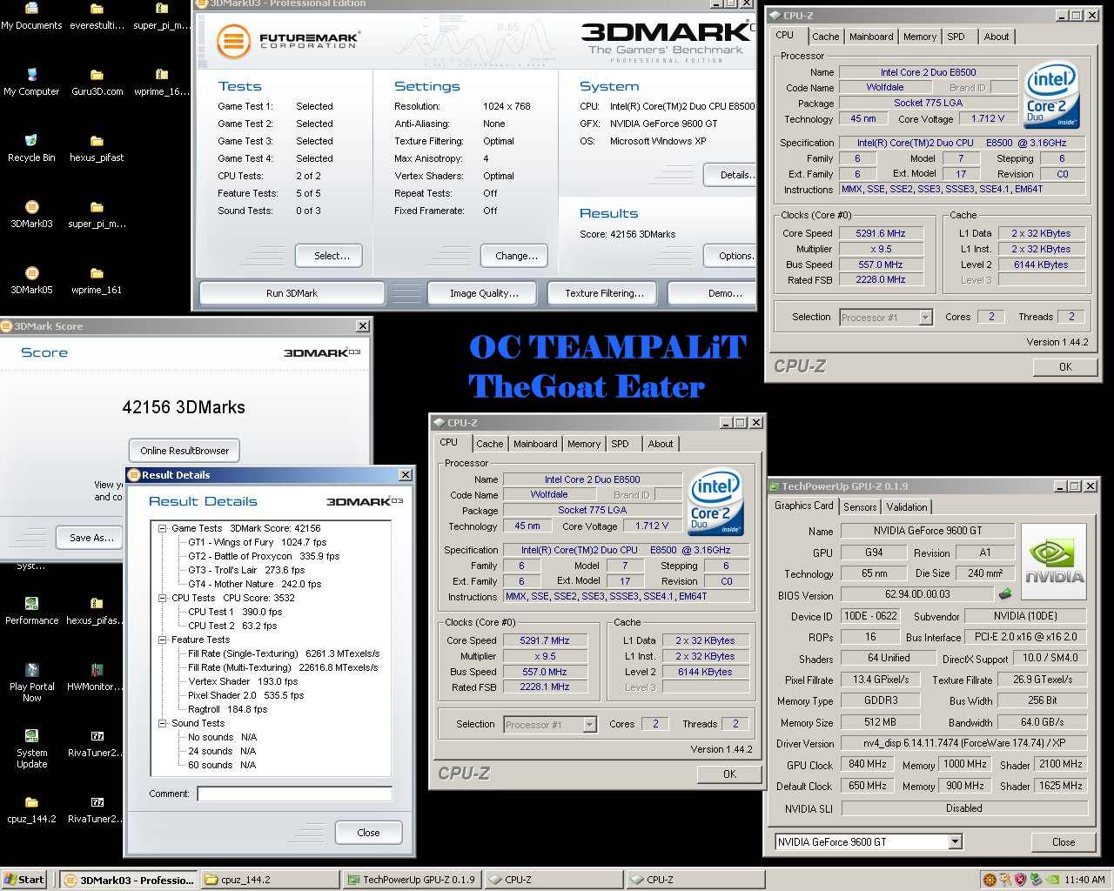Select the 'GT1 - Wings of Fury' result row
Screen dimensions: 1114x891
tap(257, 542)
